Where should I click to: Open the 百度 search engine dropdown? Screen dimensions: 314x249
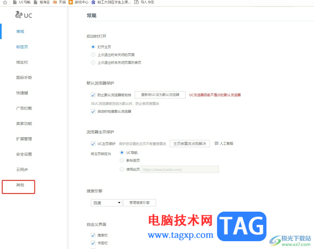point(107,203)
